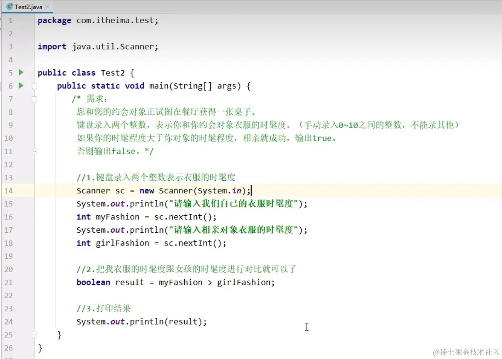Click the //1.键盘录入两个整数 comment
The height and width of the screenshot is (359, 502).
coord(156,177)
